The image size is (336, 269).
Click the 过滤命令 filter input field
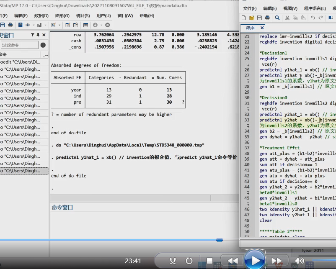point(20,45)
